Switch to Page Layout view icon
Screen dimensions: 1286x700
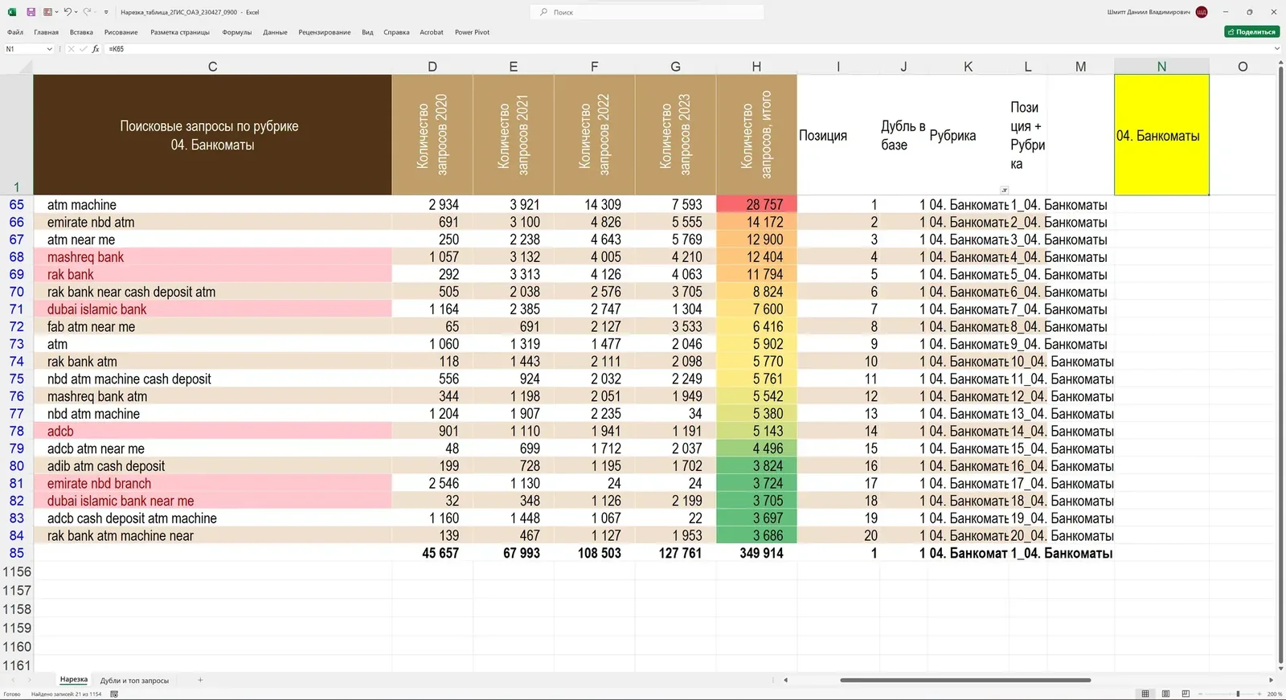1165,694
